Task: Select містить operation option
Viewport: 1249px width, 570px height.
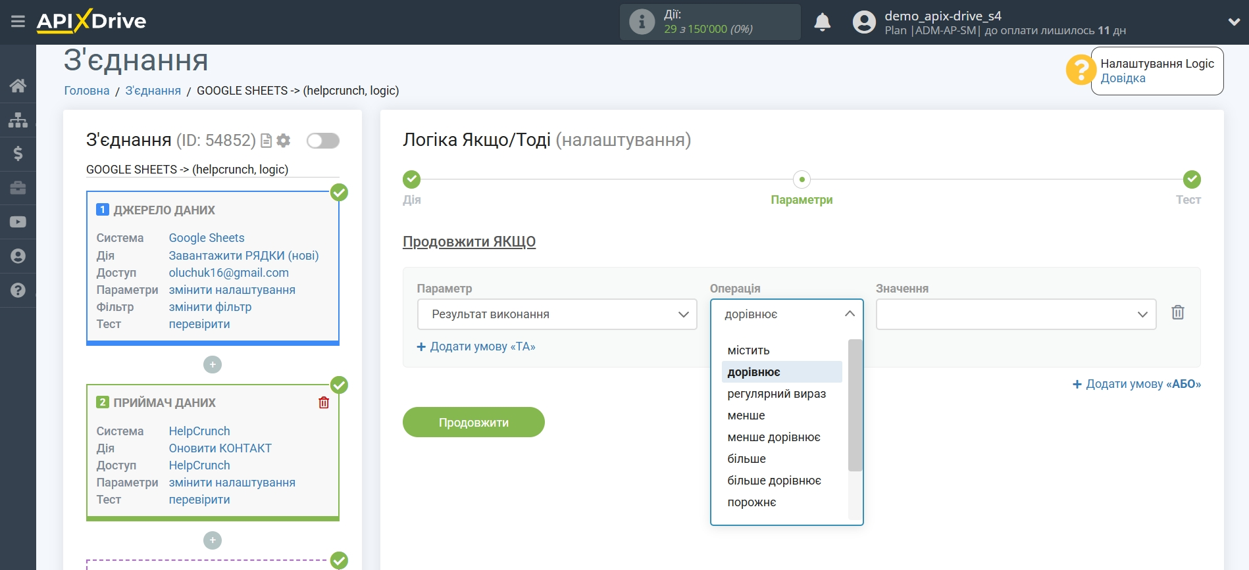Action: tap(781, 350)
